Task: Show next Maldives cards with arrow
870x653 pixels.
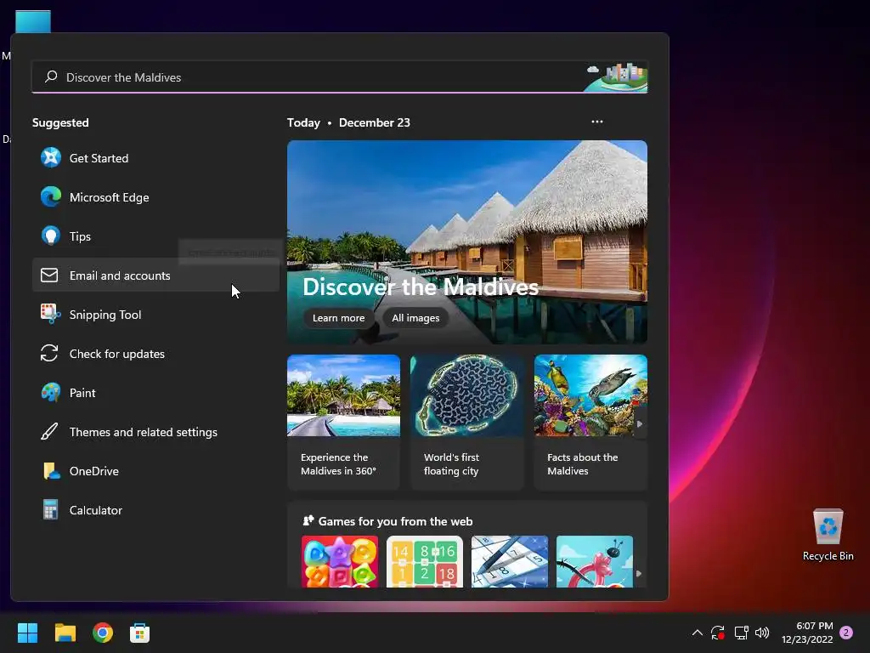Action: pyautogui.click(x=640, y=423)
